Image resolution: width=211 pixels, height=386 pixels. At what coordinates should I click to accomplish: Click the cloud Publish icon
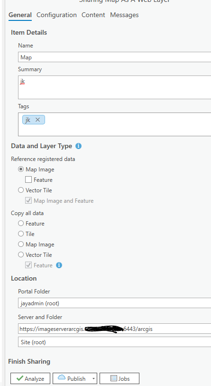click(x=62, y=377)
